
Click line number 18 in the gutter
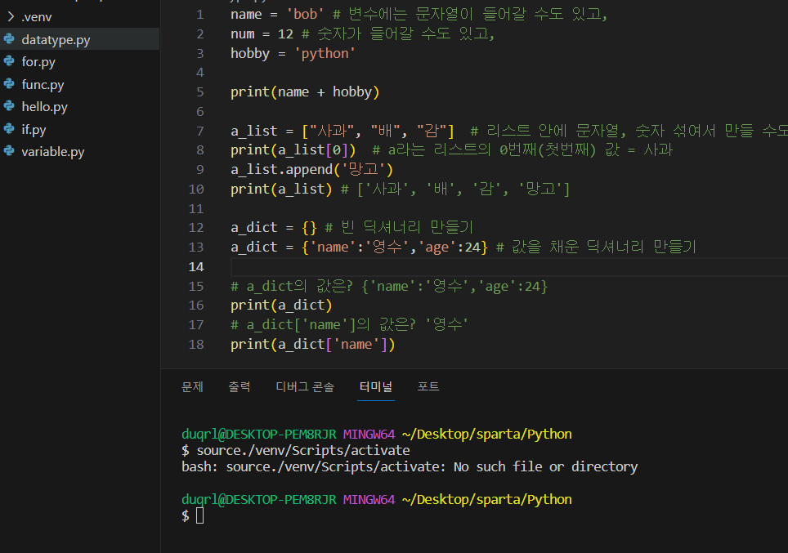(x=196, y=345)
